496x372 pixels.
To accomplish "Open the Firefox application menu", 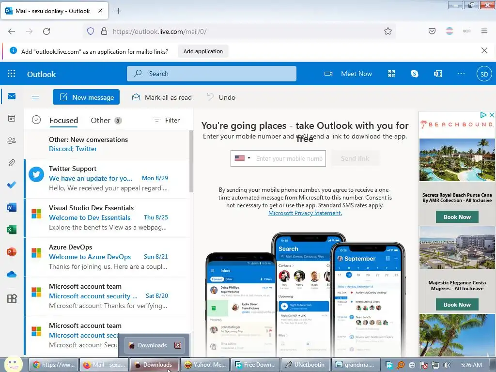I will [484, 31].
